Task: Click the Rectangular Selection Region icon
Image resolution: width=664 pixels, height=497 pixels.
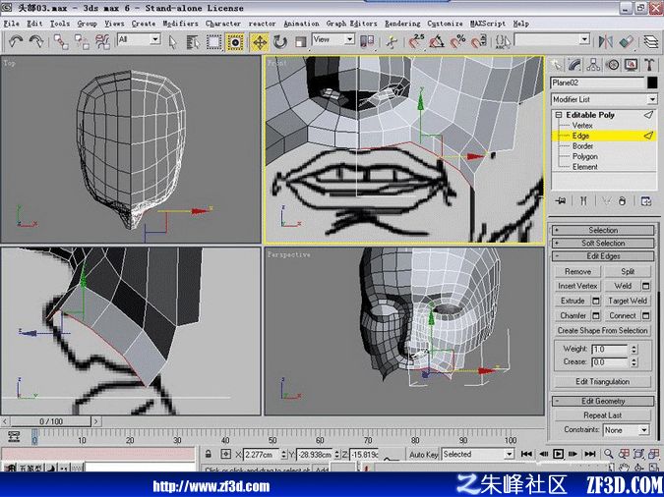Action: point(213,42)
